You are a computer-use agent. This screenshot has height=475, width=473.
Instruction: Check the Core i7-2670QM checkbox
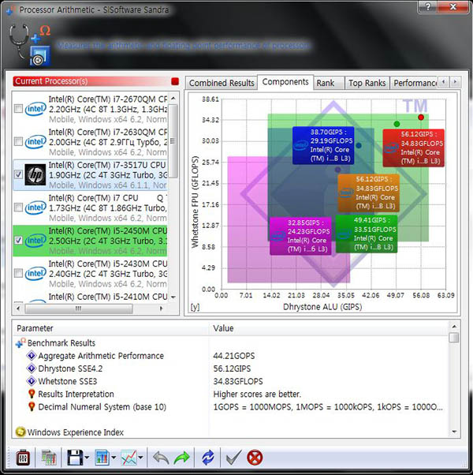[x=18, y=108]
